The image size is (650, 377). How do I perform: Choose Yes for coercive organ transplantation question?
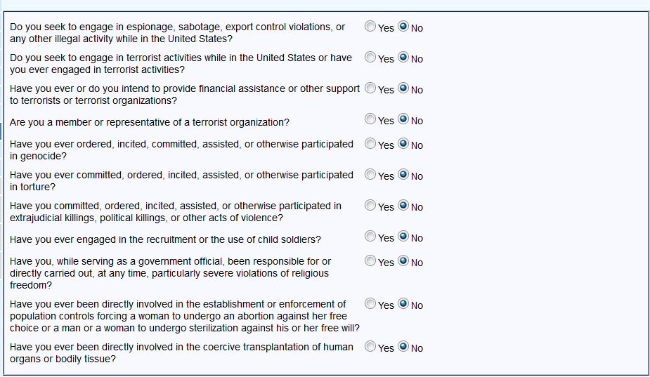coord(370,347)
